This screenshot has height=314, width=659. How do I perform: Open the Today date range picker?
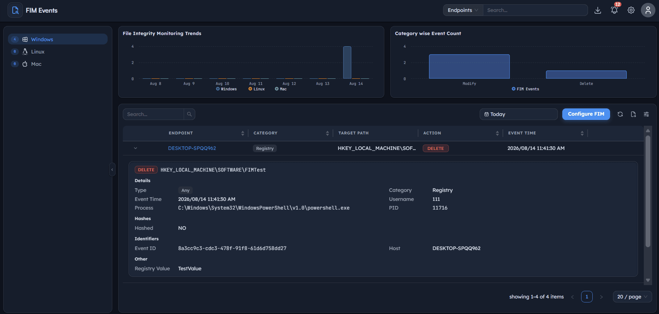pos(518,114)
